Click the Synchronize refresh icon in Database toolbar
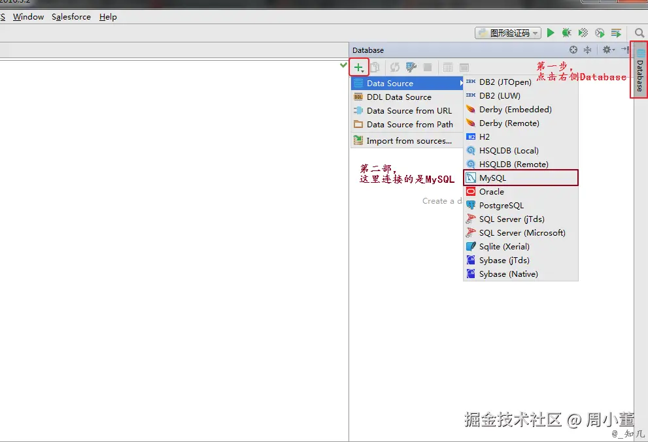Viewport: 648px width, 442px height. tap(395, 67)
